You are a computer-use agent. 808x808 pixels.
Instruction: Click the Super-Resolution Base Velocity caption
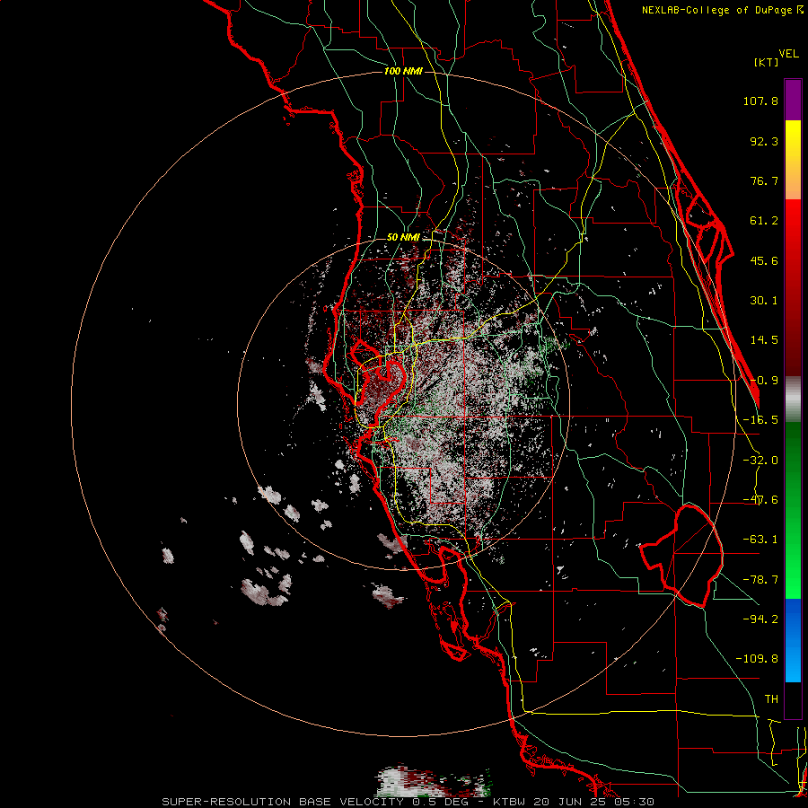[408, 802]
